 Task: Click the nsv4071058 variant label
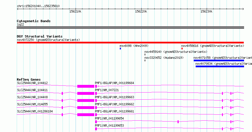point(223,58)
